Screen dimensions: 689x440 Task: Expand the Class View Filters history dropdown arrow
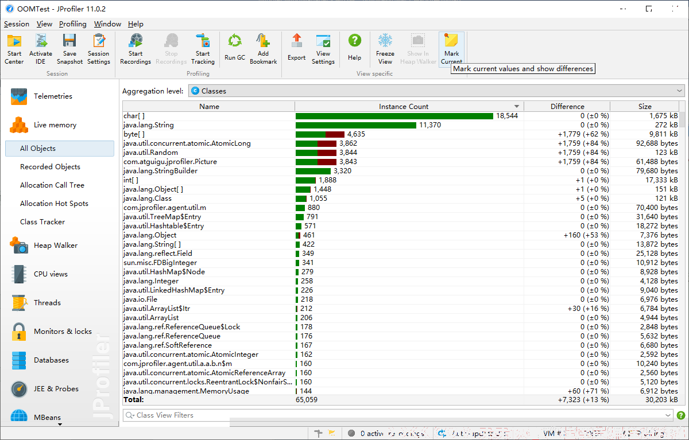(668, 415)
